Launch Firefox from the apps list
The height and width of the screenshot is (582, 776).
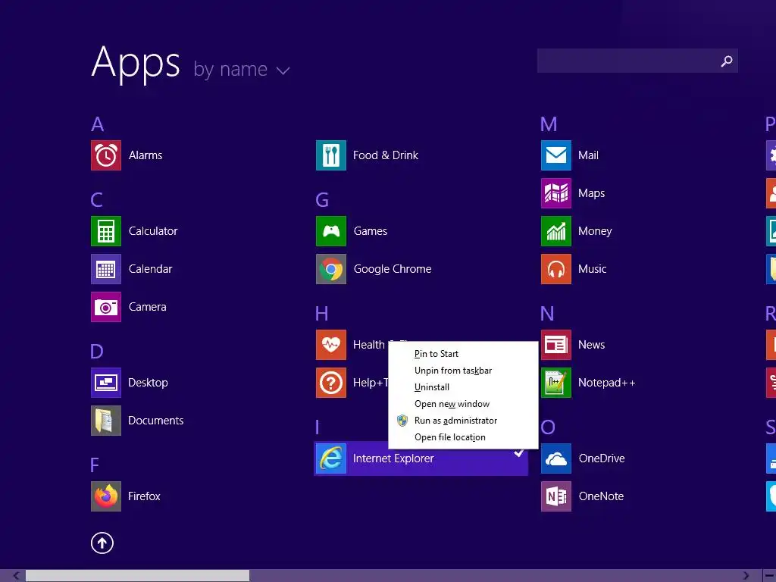106,496
